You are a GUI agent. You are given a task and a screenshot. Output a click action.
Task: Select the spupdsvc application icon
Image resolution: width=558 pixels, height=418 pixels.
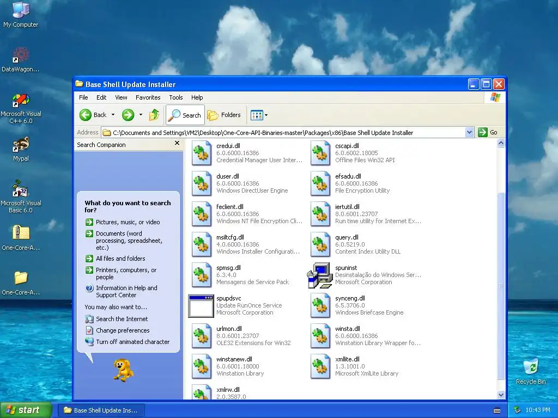coord(201,306)
